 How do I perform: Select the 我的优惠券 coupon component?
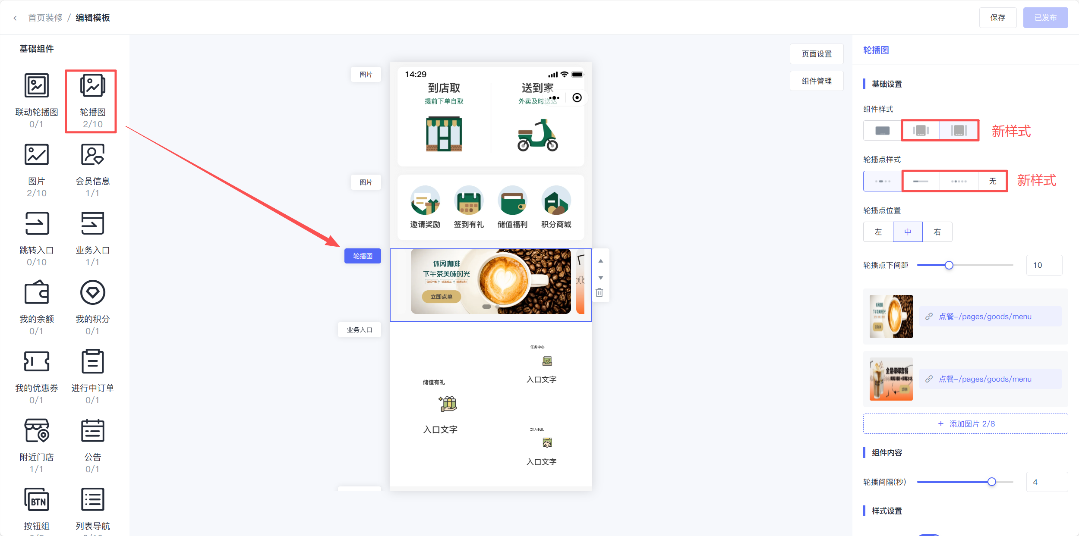[36, 362]
